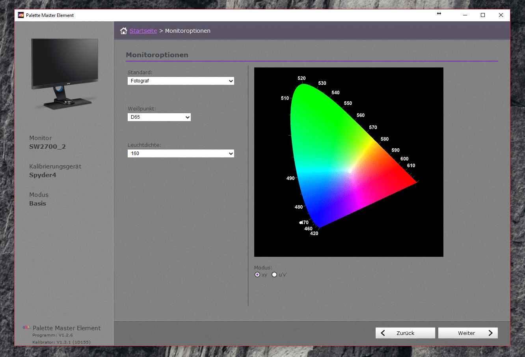Viewport: 525px width, 357px height.
Task: Click the Weiter button
Action: [468, 333]
